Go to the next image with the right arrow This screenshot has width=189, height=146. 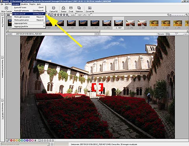click(x=99, y=34)
